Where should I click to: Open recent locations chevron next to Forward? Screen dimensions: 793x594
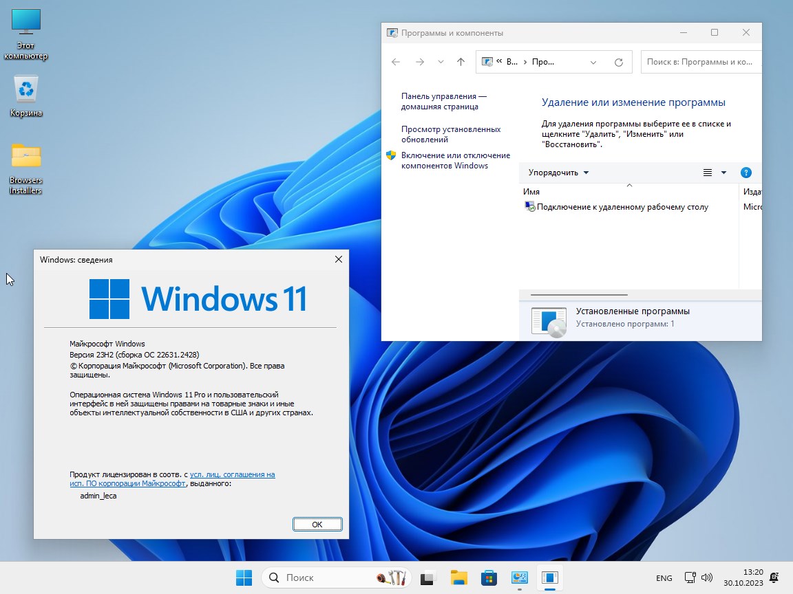(x=441, y=62)
